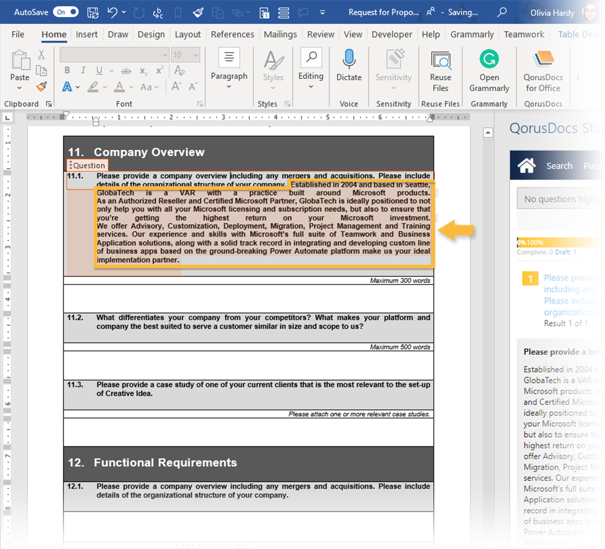Click Open Grammarly button
Viewport: 605px width, 549px height.
click(489, 72)
